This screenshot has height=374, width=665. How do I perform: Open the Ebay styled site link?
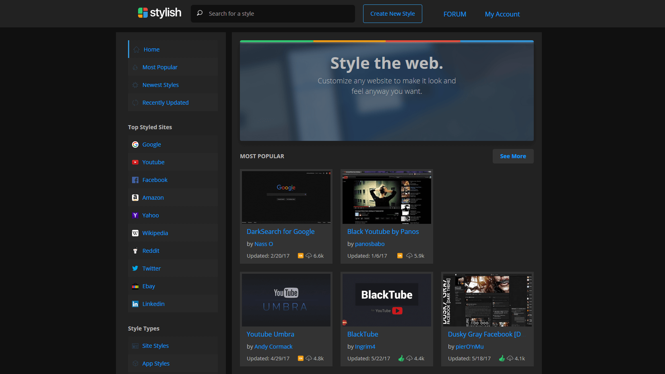point(173,286)
